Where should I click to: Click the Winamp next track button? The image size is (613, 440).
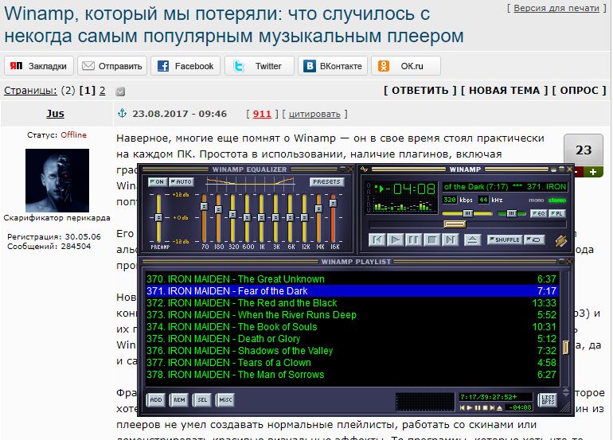click(450, 239)
